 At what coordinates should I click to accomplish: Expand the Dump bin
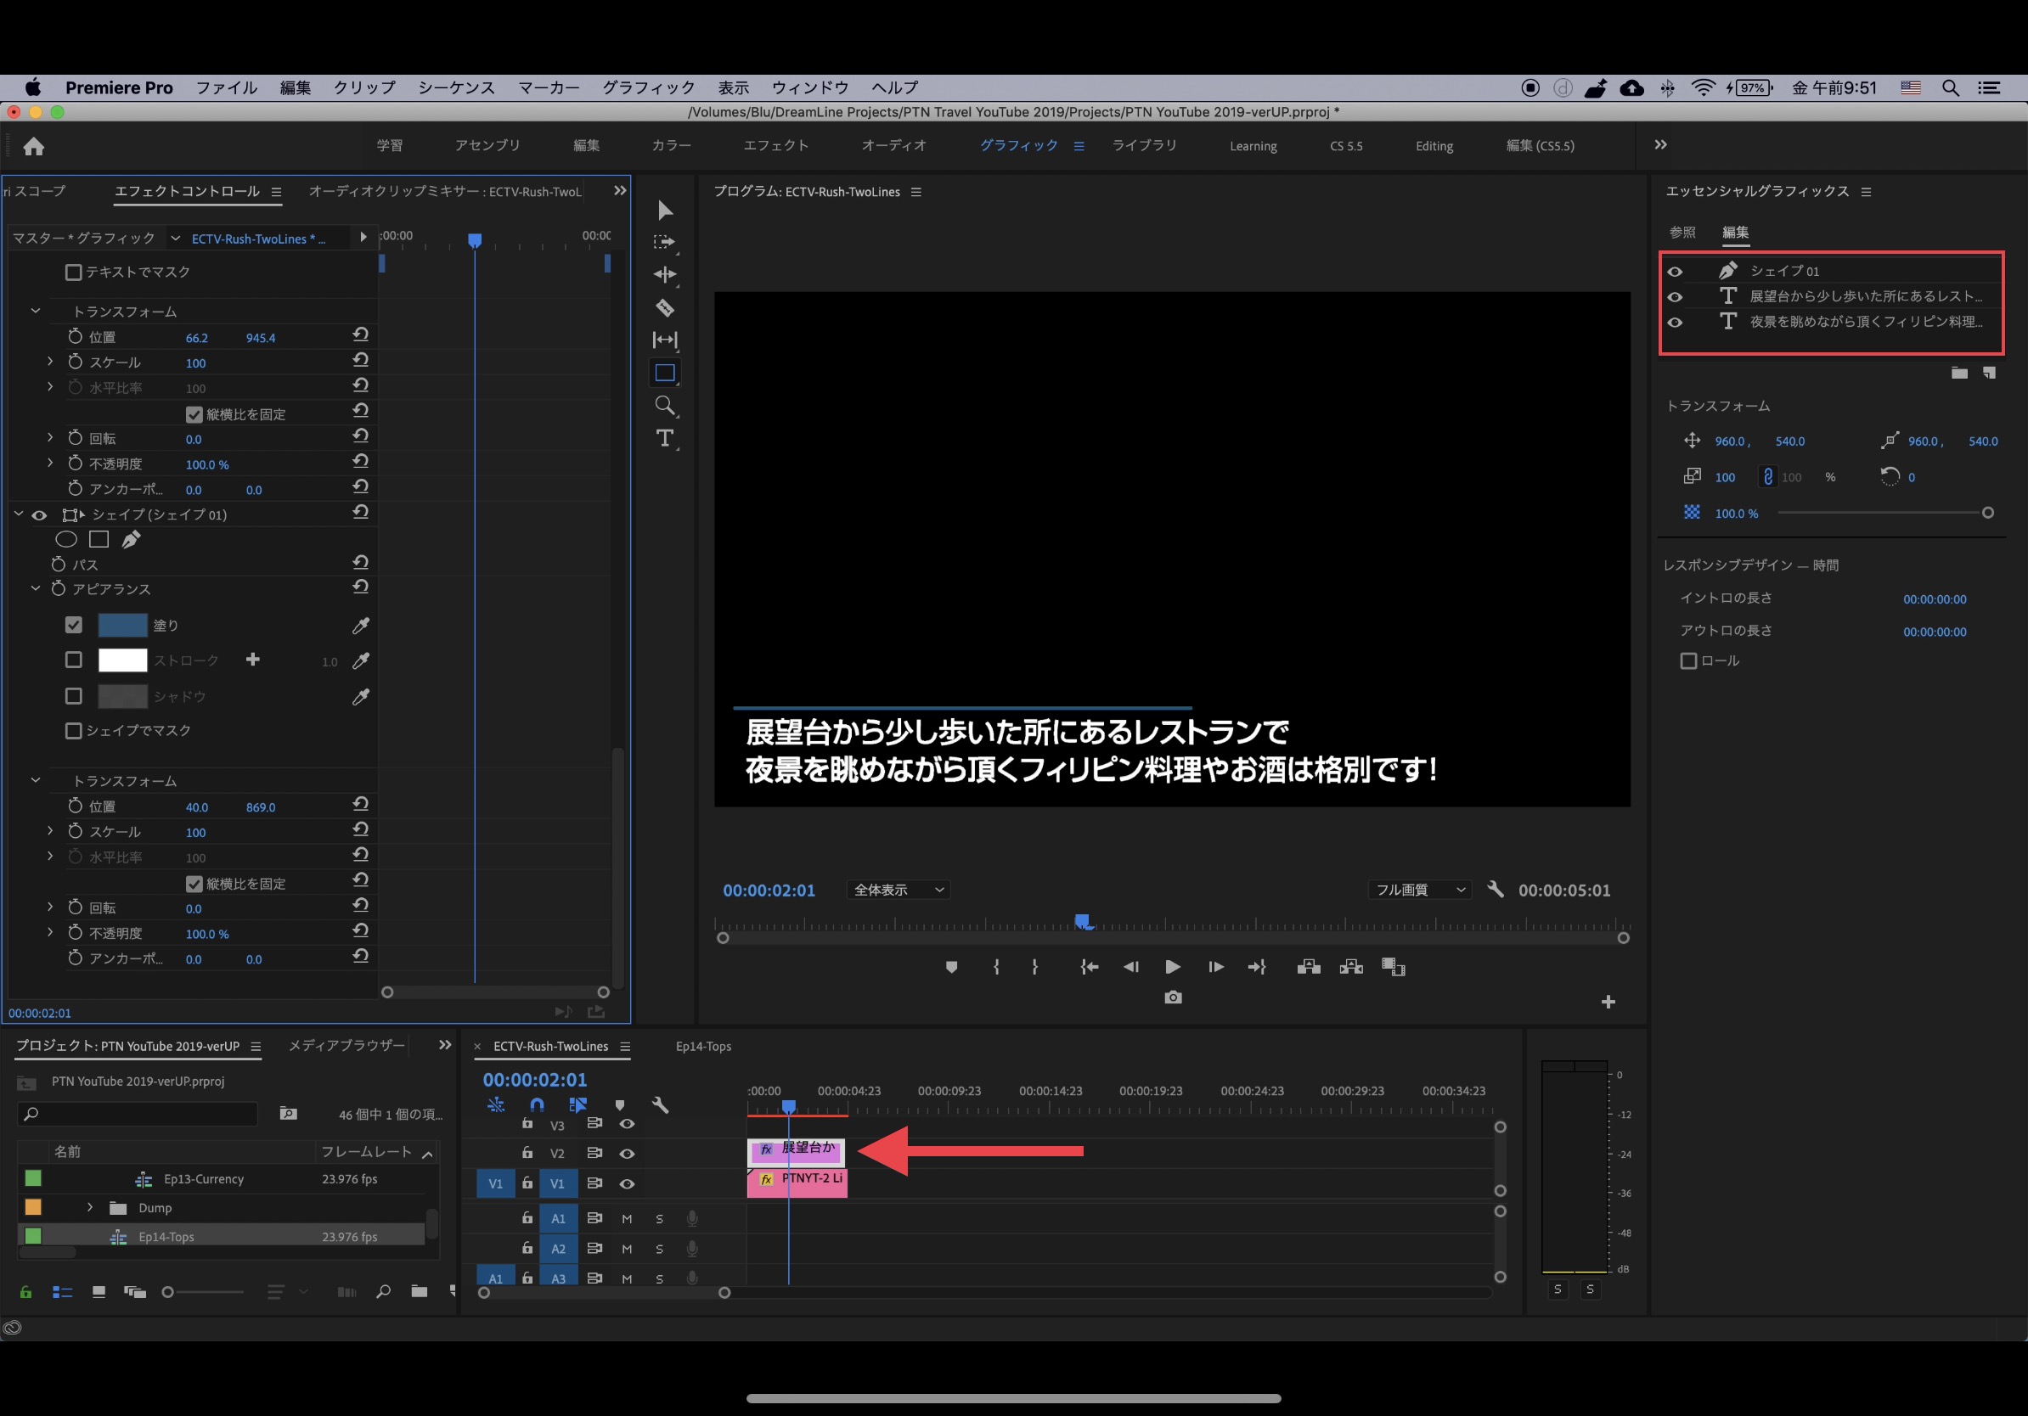90,1208
